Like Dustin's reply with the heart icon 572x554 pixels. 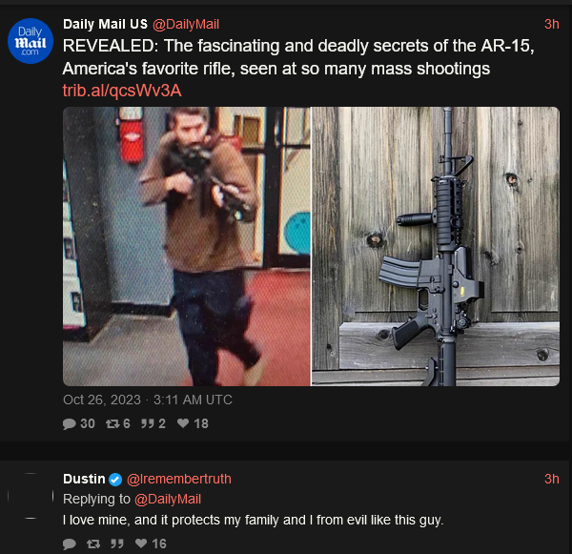point(141,544)
